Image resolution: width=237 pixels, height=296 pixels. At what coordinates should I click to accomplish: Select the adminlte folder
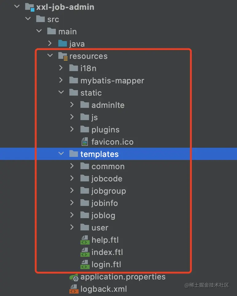click(x=108, y=105)
